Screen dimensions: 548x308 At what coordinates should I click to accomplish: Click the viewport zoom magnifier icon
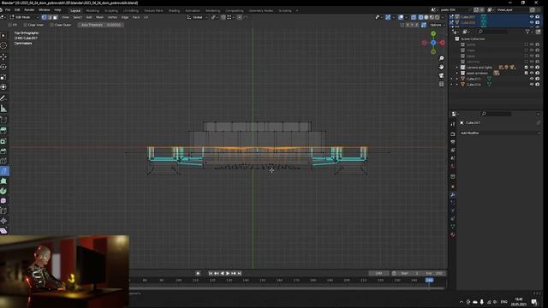[x=442, y=58]
